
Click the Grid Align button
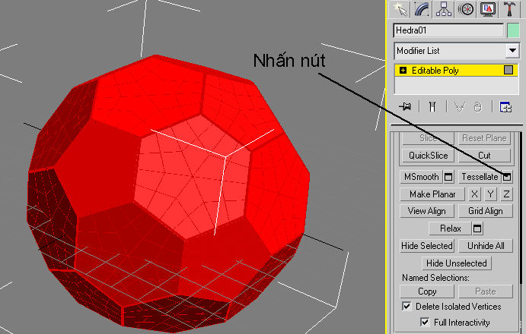point(486,211)
